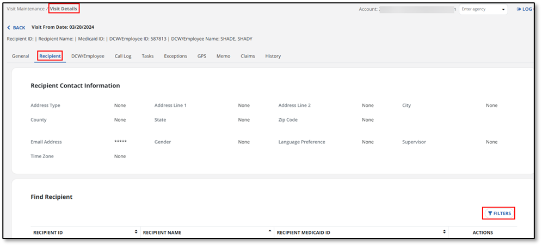This screenshot has width=542, height=246.
Task: Switch to the GPS tab
Action: pyautogui.click(x=201, y=56)
